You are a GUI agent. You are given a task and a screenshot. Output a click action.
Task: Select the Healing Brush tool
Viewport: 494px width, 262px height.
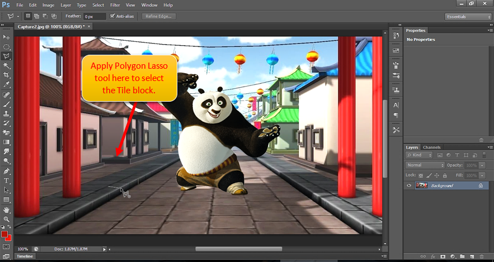(x=6, y=94)
